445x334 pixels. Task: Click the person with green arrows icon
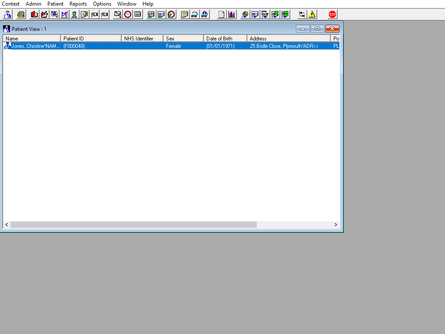285,14
